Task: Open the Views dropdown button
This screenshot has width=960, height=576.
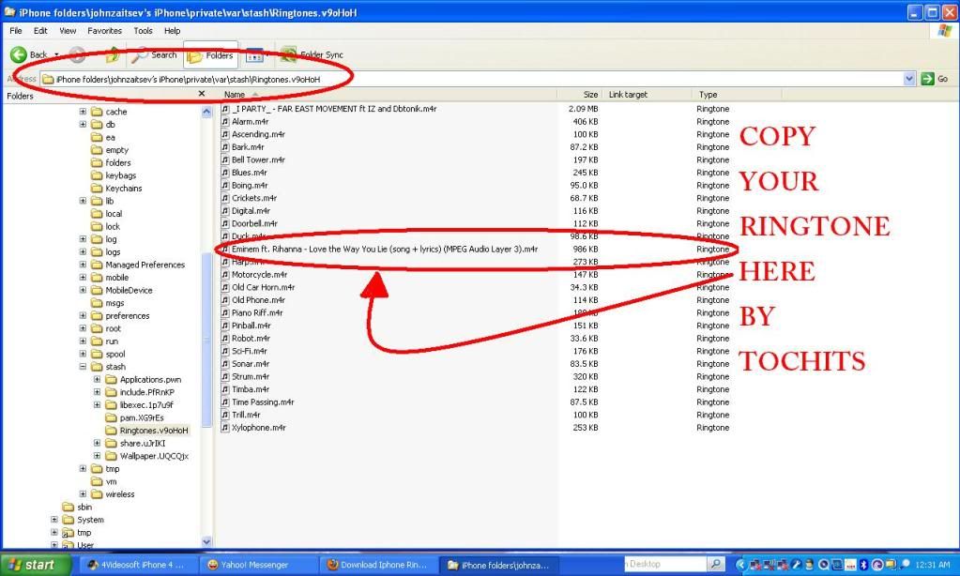Action: click(x=254, y=55)
